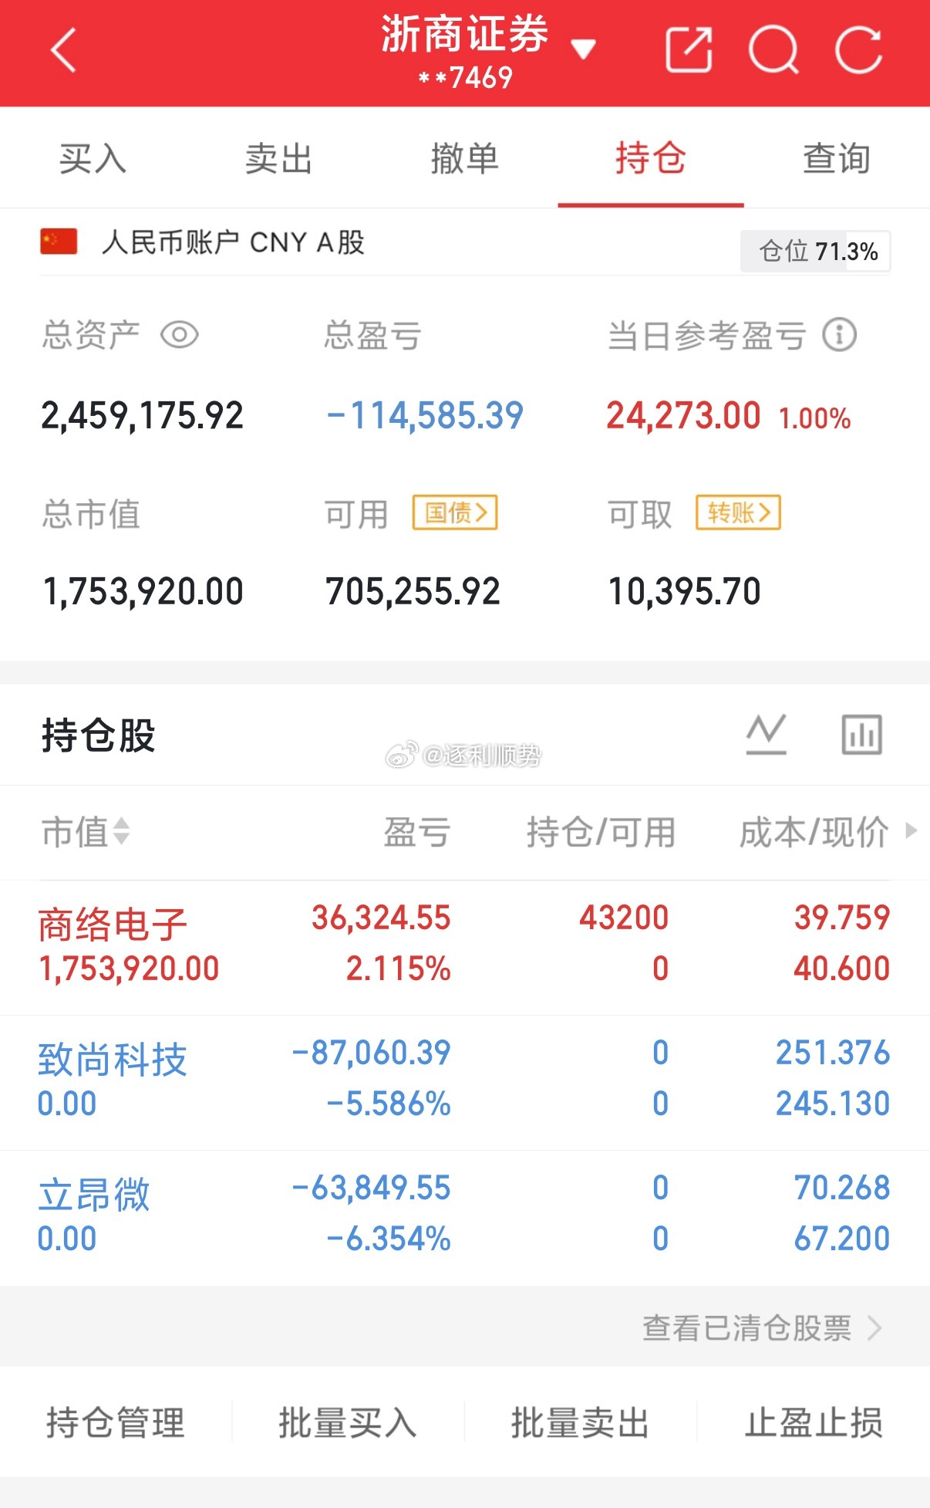
Task: Tap the 批量卖出 button
Action: tap(581, 1422)
